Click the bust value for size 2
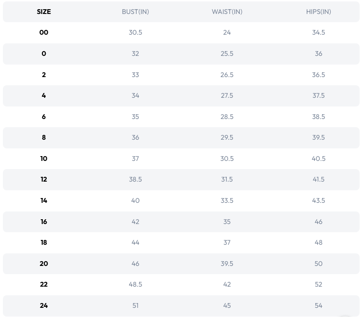Image resolution: width=362 pixels, height=317 pixels. [135, 75]
